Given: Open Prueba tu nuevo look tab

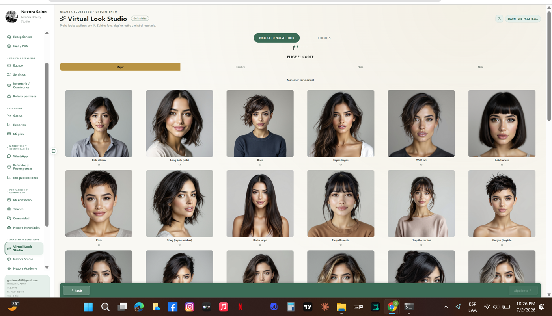Looking at the screenshot, I should [x=277, y=38].
